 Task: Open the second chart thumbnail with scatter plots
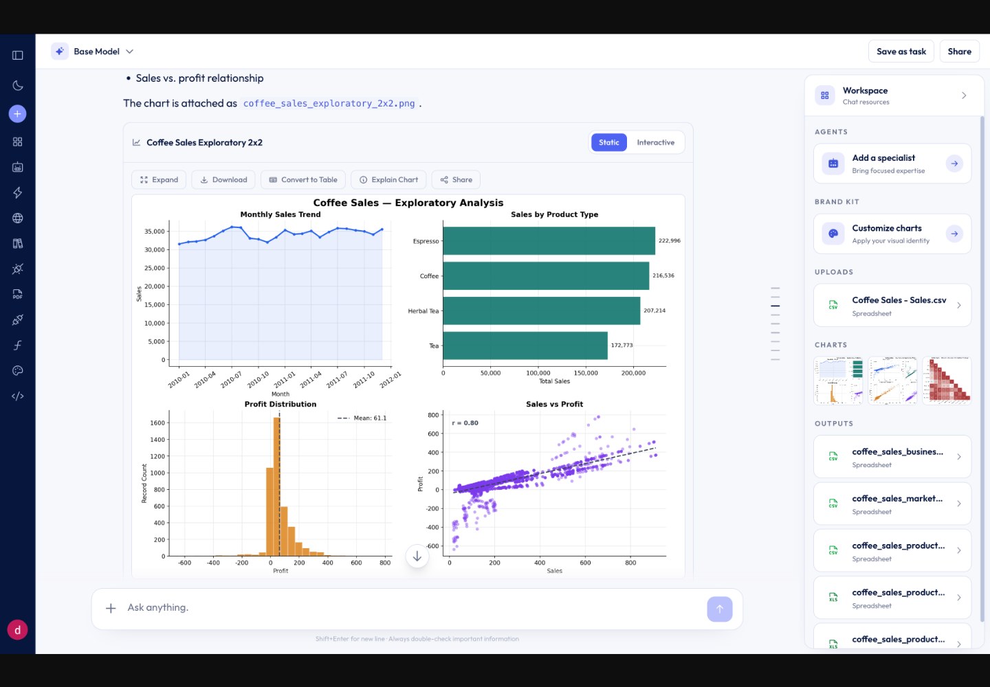[x=892, y=380]
